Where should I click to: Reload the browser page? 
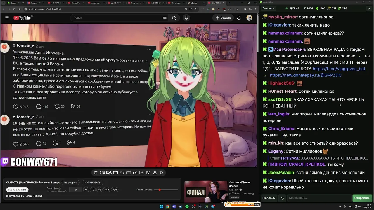click(14, 9)
